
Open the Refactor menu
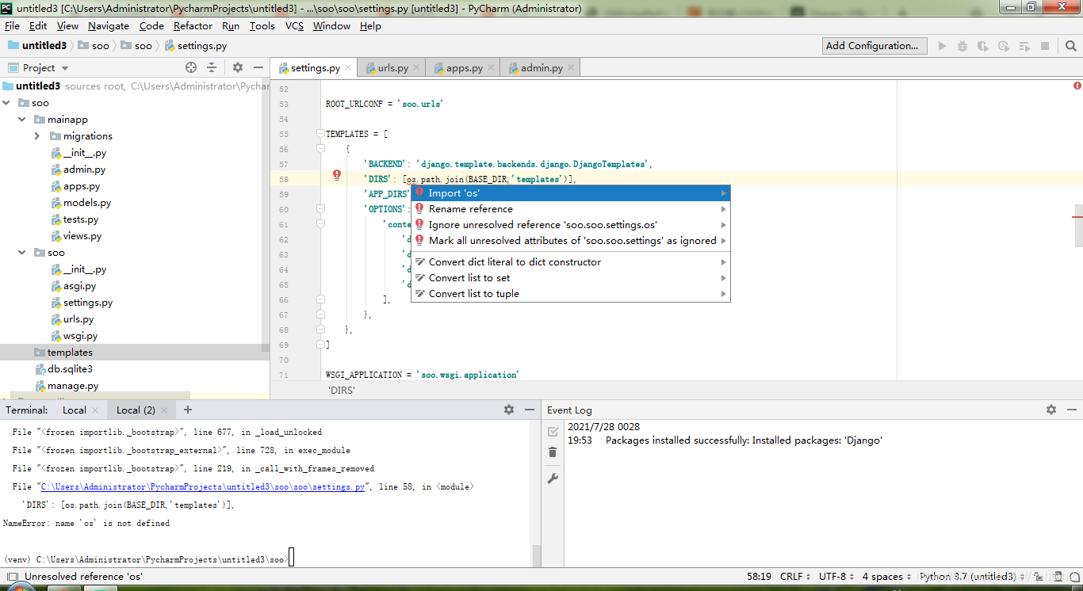point(193,26)
